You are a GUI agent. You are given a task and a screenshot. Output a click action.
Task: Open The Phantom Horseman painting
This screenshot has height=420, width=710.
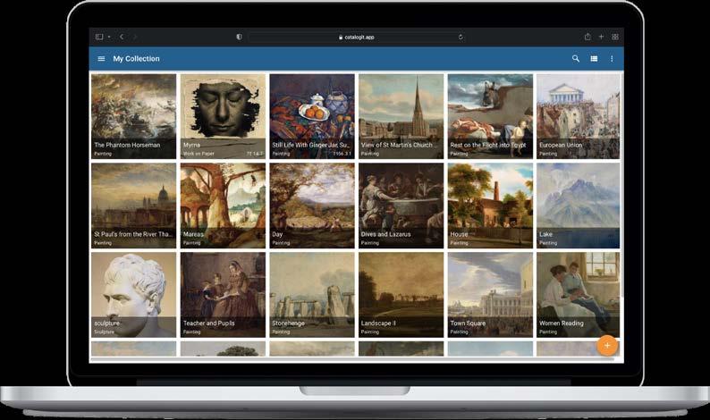(x=133, y=116)
